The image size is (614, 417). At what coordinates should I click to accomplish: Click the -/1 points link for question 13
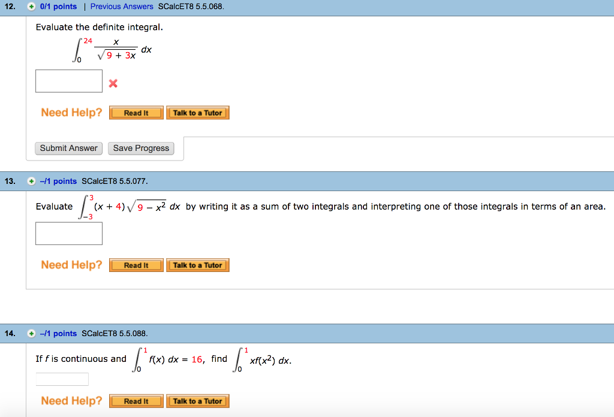click(x=58, y=181)
